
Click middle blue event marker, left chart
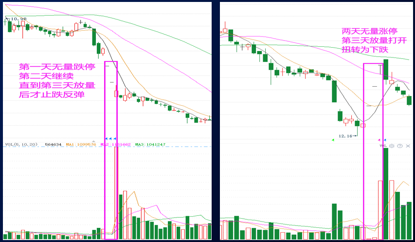110,138
